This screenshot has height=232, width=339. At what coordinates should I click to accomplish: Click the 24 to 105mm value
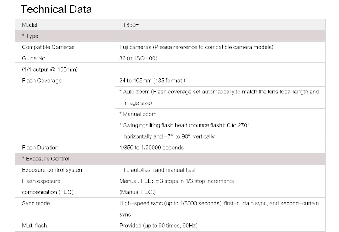pos(152,81)
